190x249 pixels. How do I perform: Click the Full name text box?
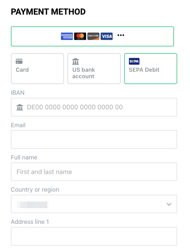pyautogui.click(x=94, y=172)
